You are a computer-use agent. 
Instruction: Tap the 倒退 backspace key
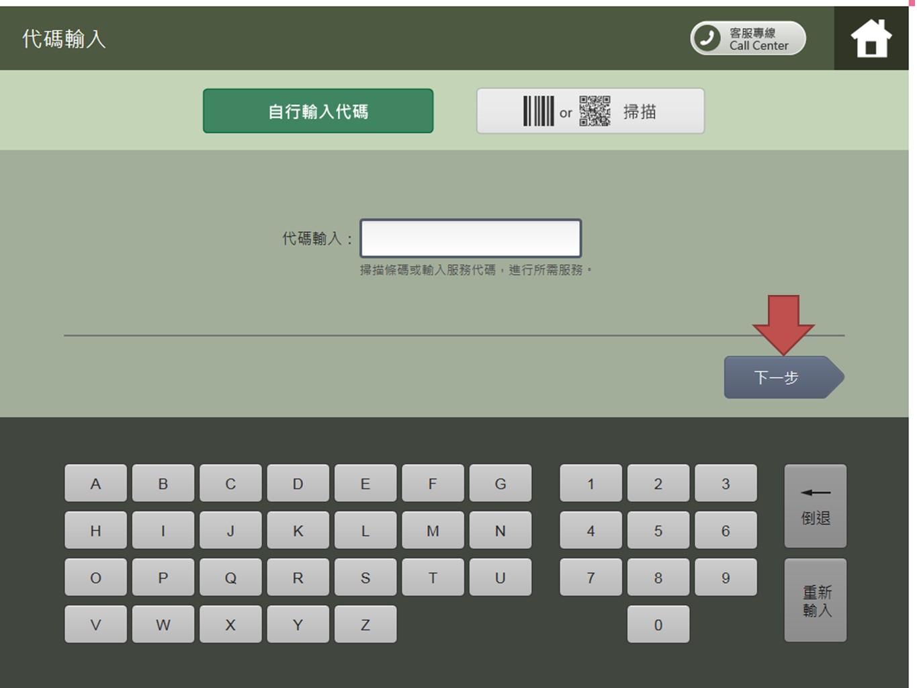click(x=816, y=506)
